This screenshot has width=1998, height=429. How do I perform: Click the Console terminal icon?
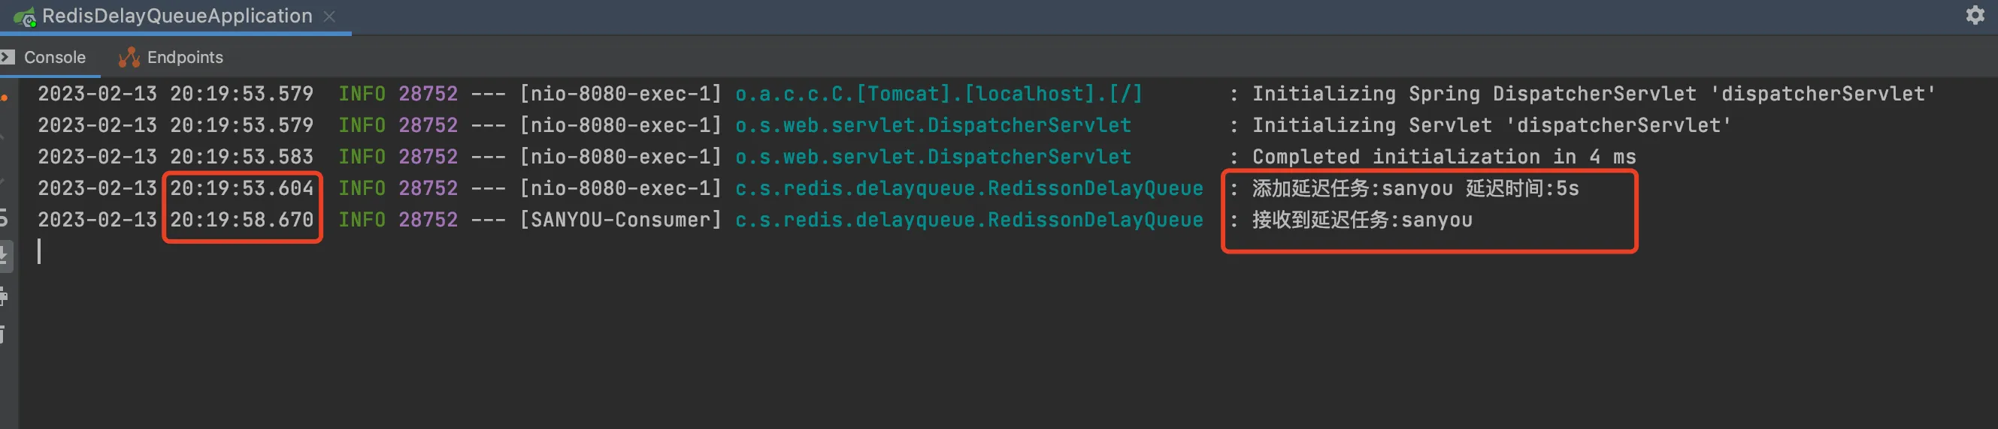8,57
